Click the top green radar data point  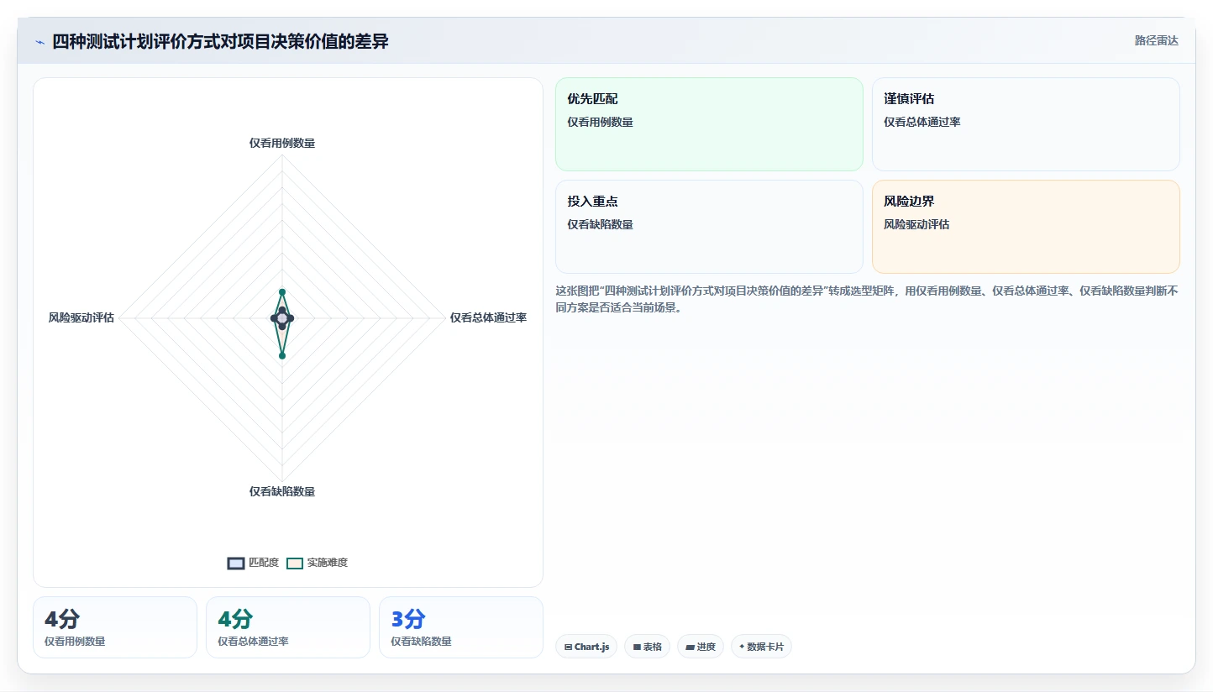pyautogui.click(x=282, y=292)
